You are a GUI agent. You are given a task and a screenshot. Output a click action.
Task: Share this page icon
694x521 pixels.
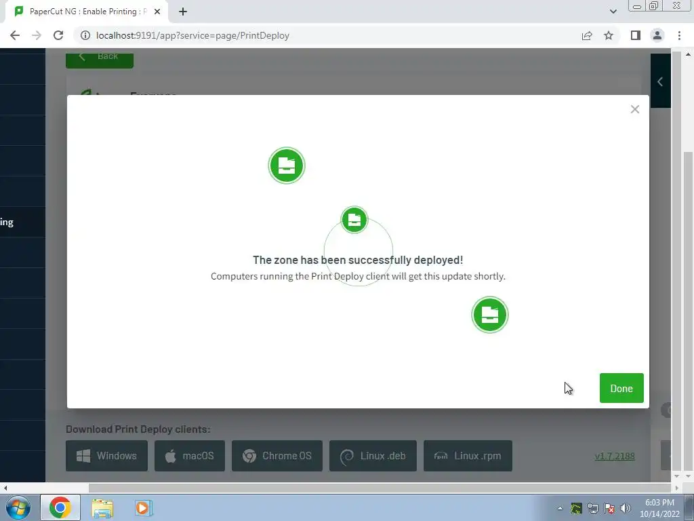coord(587,35)
